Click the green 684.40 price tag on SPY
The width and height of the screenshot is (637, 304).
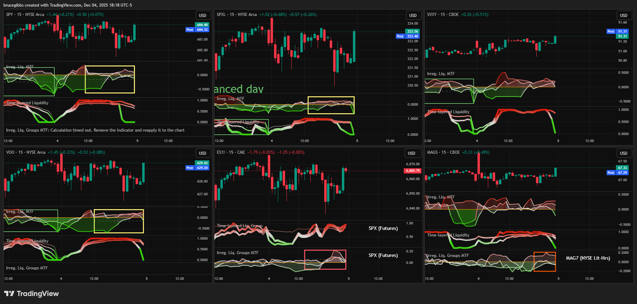click(202, 25)
